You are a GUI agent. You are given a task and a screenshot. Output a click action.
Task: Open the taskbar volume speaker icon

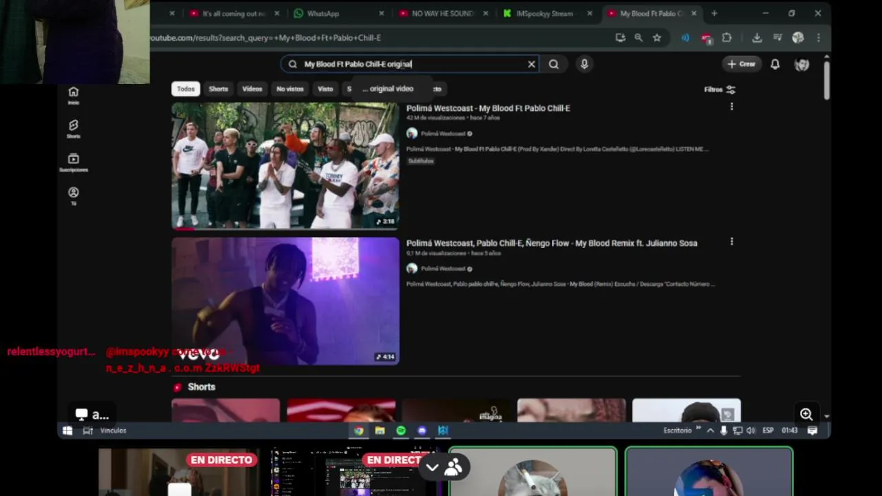point(750,431)
